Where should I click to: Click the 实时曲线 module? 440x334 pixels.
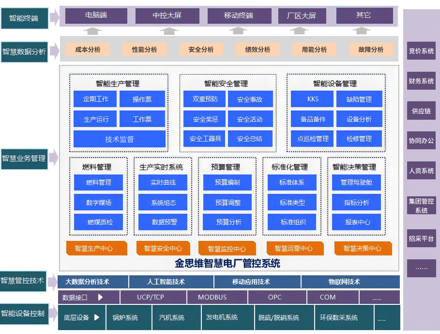point(163,182)
